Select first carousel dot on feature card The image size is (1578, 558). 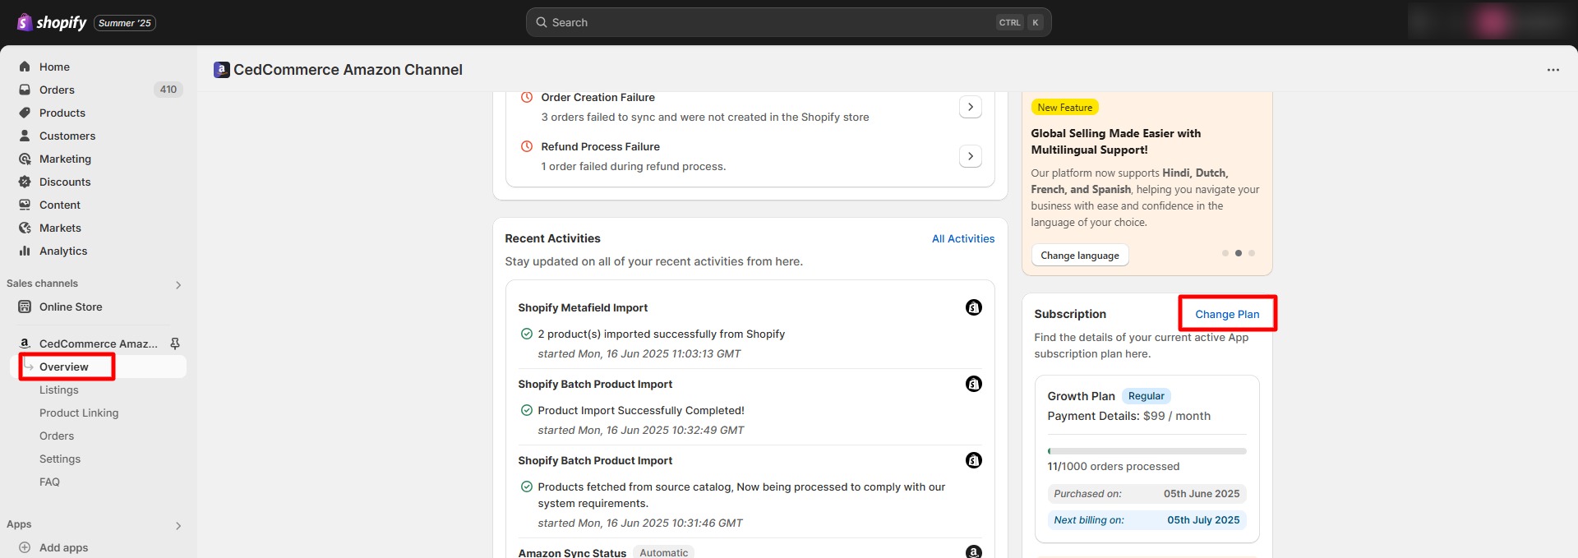click(1225, 253)
